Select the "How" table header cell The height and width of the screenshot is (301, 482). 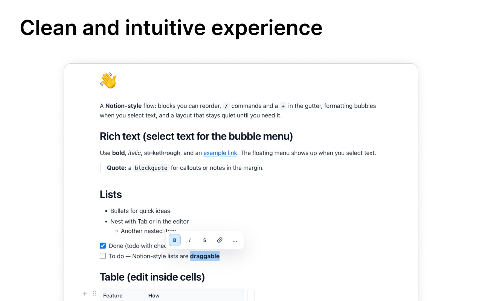[x=154, y=295]
